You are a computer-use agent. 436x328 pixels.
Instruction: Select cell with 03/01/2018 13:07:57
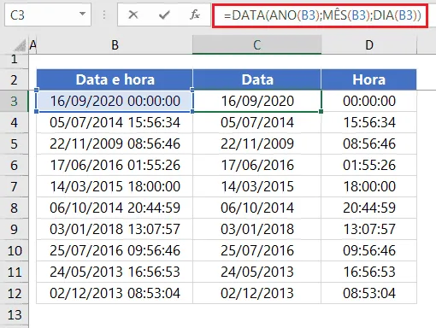[115, 229]
